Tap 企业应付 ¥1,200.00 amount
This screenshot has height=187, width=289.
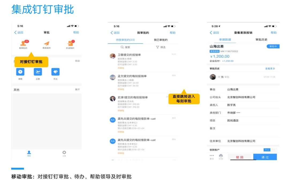(228, 61)
